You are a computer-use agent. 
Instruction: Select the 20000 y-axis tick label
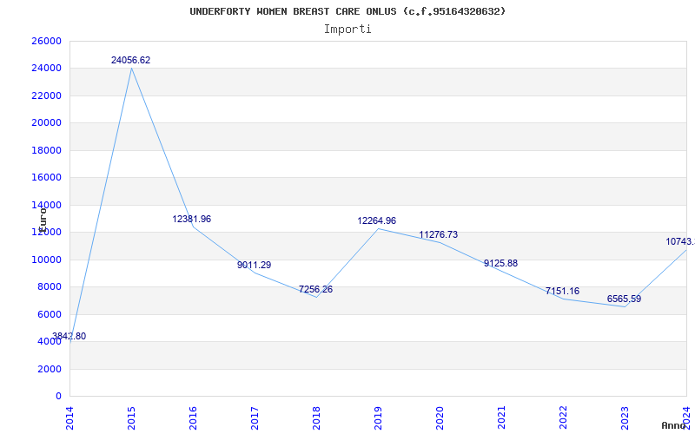(x=46, y=122)
